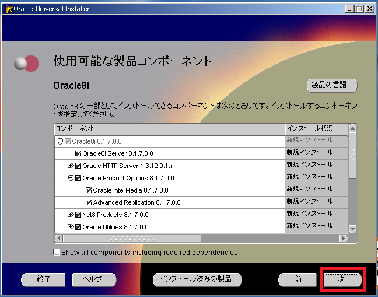This screenshot has height=297, width=378.
Task: Open help with the ヘルプ button
Action: click(x=94, y=280)
